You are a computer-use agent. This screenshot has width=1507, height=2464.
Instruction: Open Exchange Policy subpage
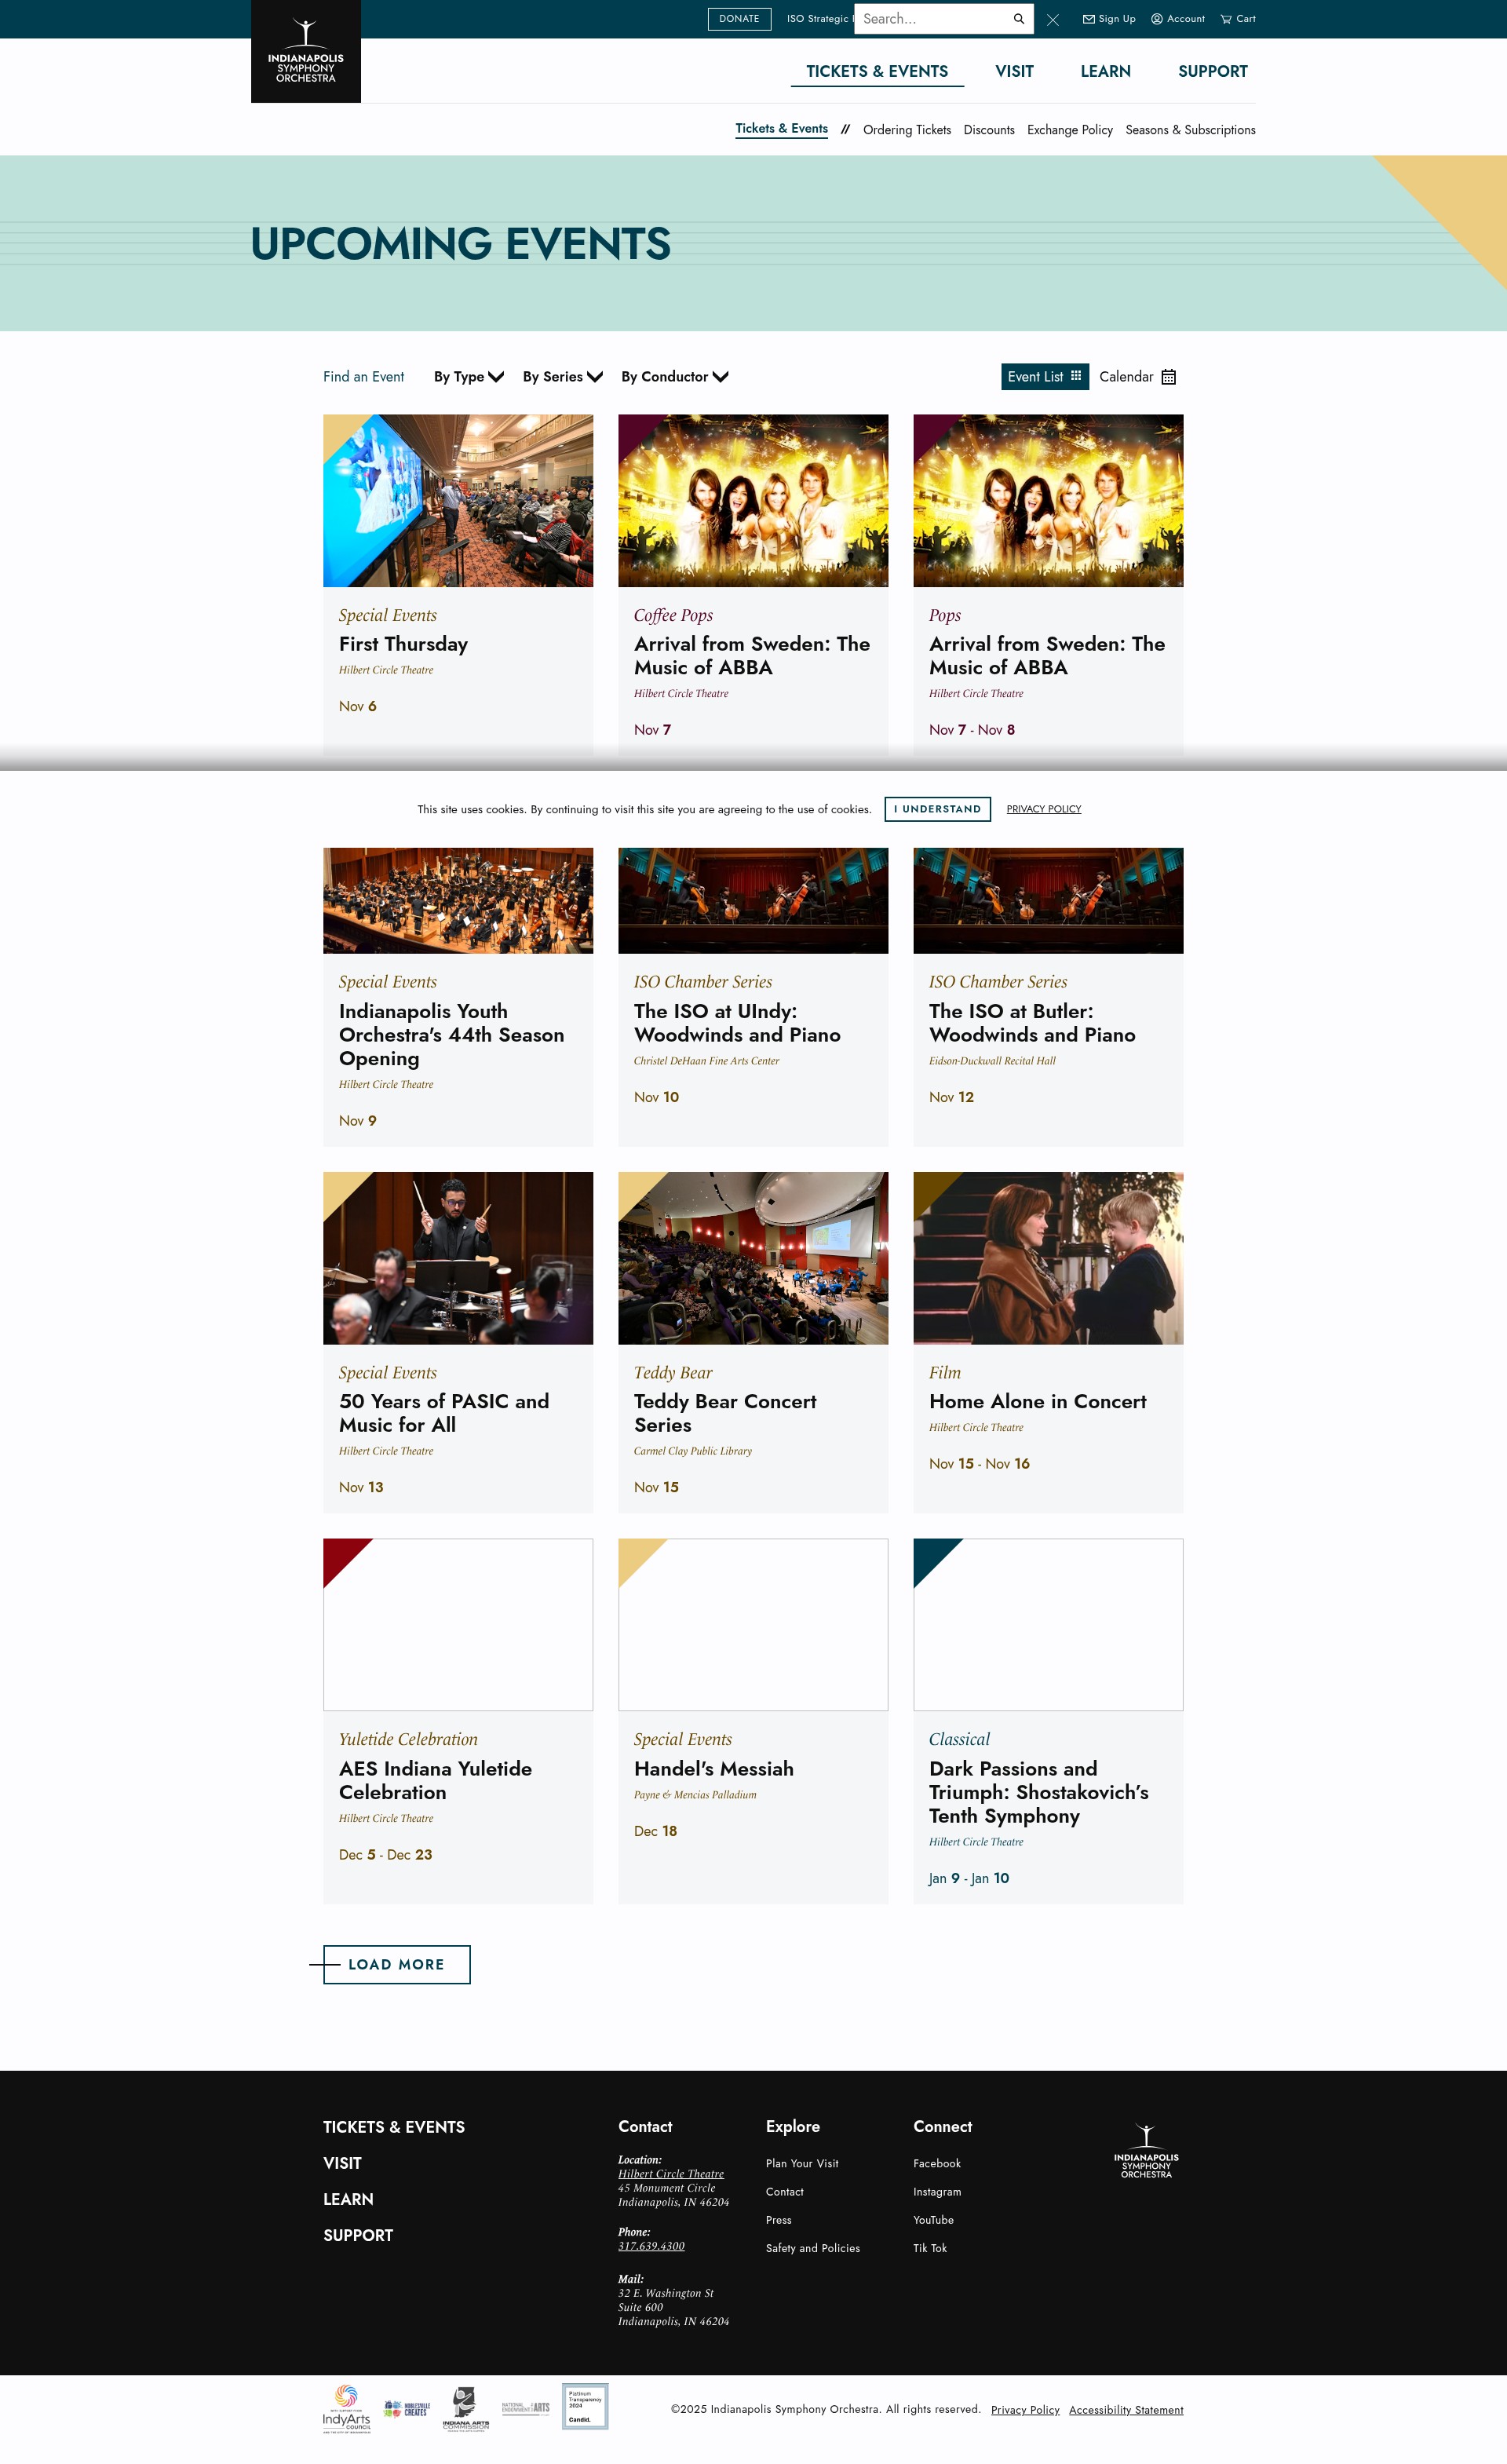click(x=1069, y=130)
